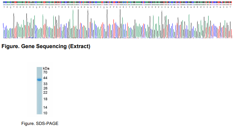This screenshot has height=128, width=235.
Task: Click the 44 kDa marker label
Action: (x=45, y=78)
